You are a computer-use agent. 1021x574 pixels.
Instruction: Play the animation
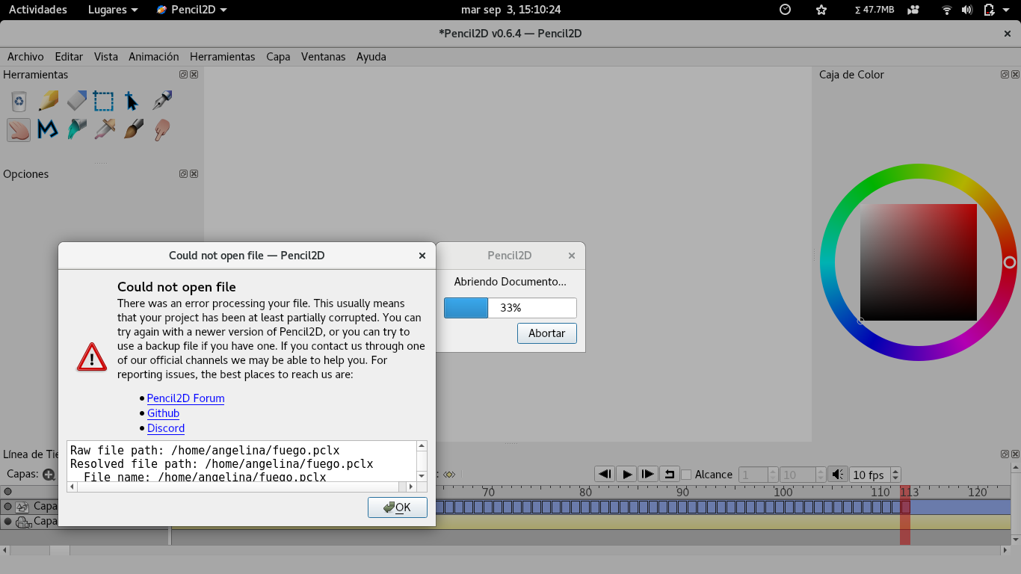coord(626,475)
